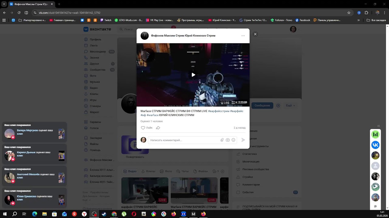Click the browser address bar
This screenshot has height=218, width=389.
pos(191,13)
